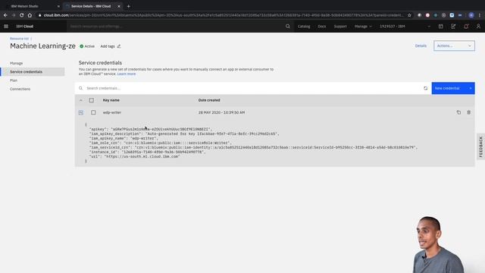This screenshot has height=273, width=485.
Task: Open the New credential dropdown arrow
Action: click(470, 88)
